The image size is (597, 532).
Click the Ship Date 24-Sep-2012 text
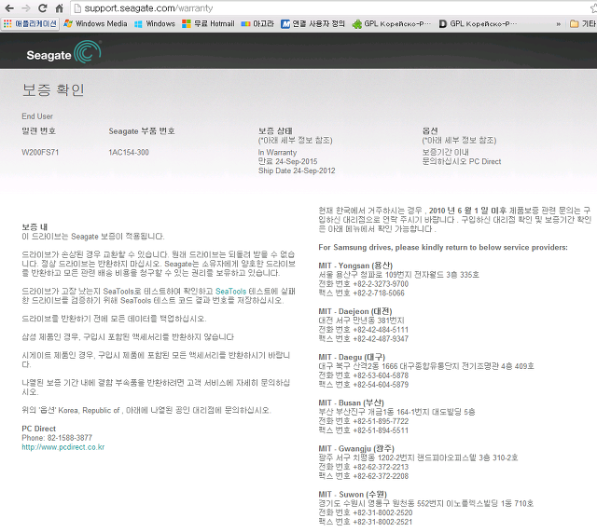297,171
